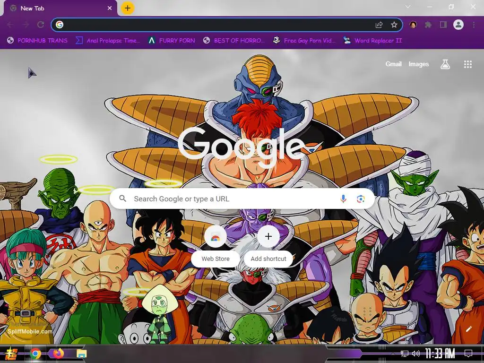
Task: Open the avatar extension icon in toolbar
Action: click(413, 25)
